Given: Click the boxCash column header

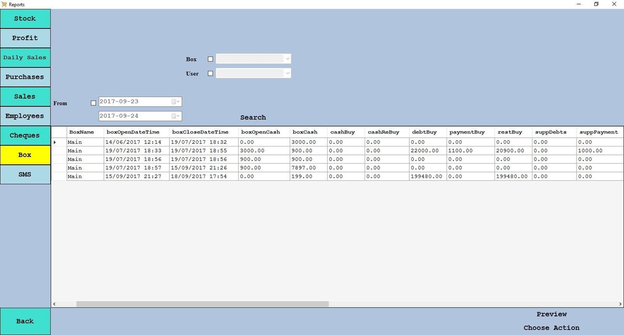Looking at the screenshot, I should [x=308, y=132].
